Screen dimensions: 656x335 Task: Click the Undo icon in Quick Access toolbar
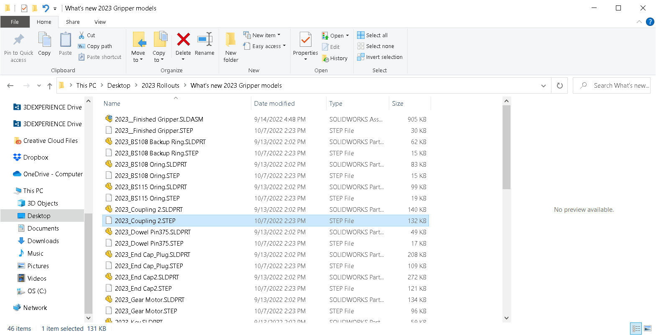[x=46, y=8]
